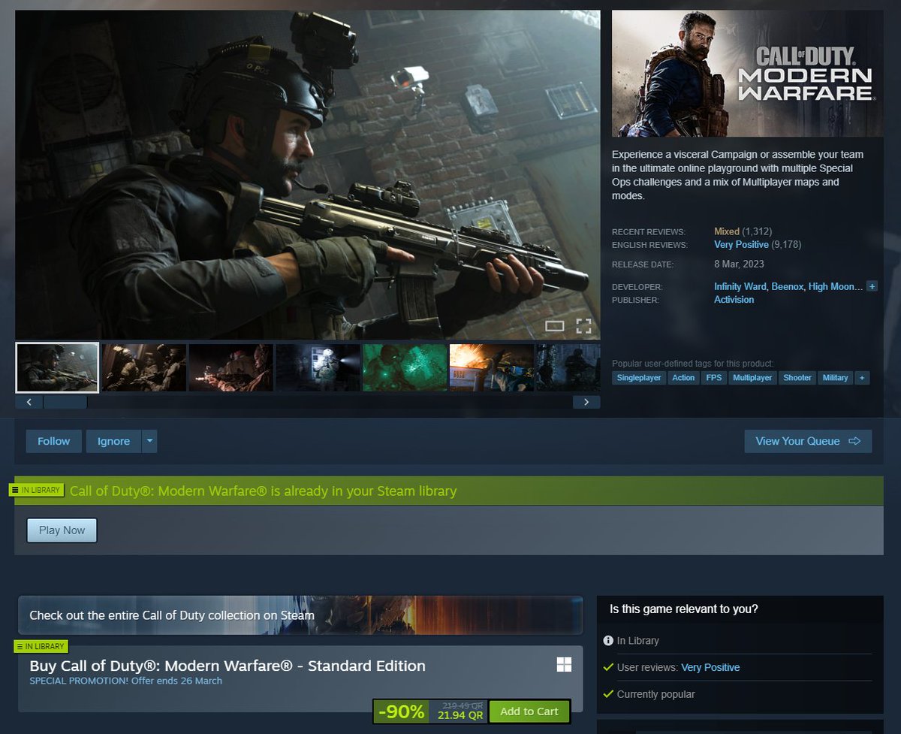
Task: Select the explosion screenshot thumbnail
Action: click(492, 367)
